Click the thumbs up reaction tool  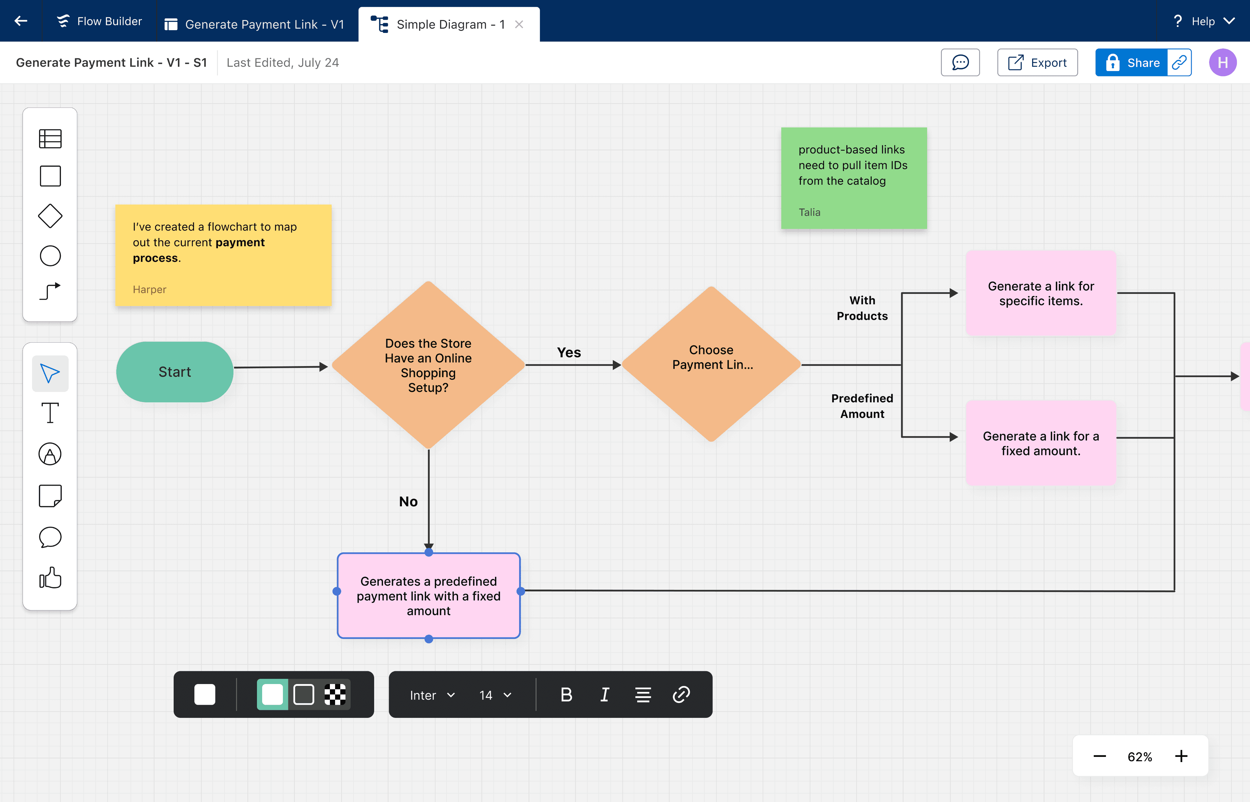[50, 578]
